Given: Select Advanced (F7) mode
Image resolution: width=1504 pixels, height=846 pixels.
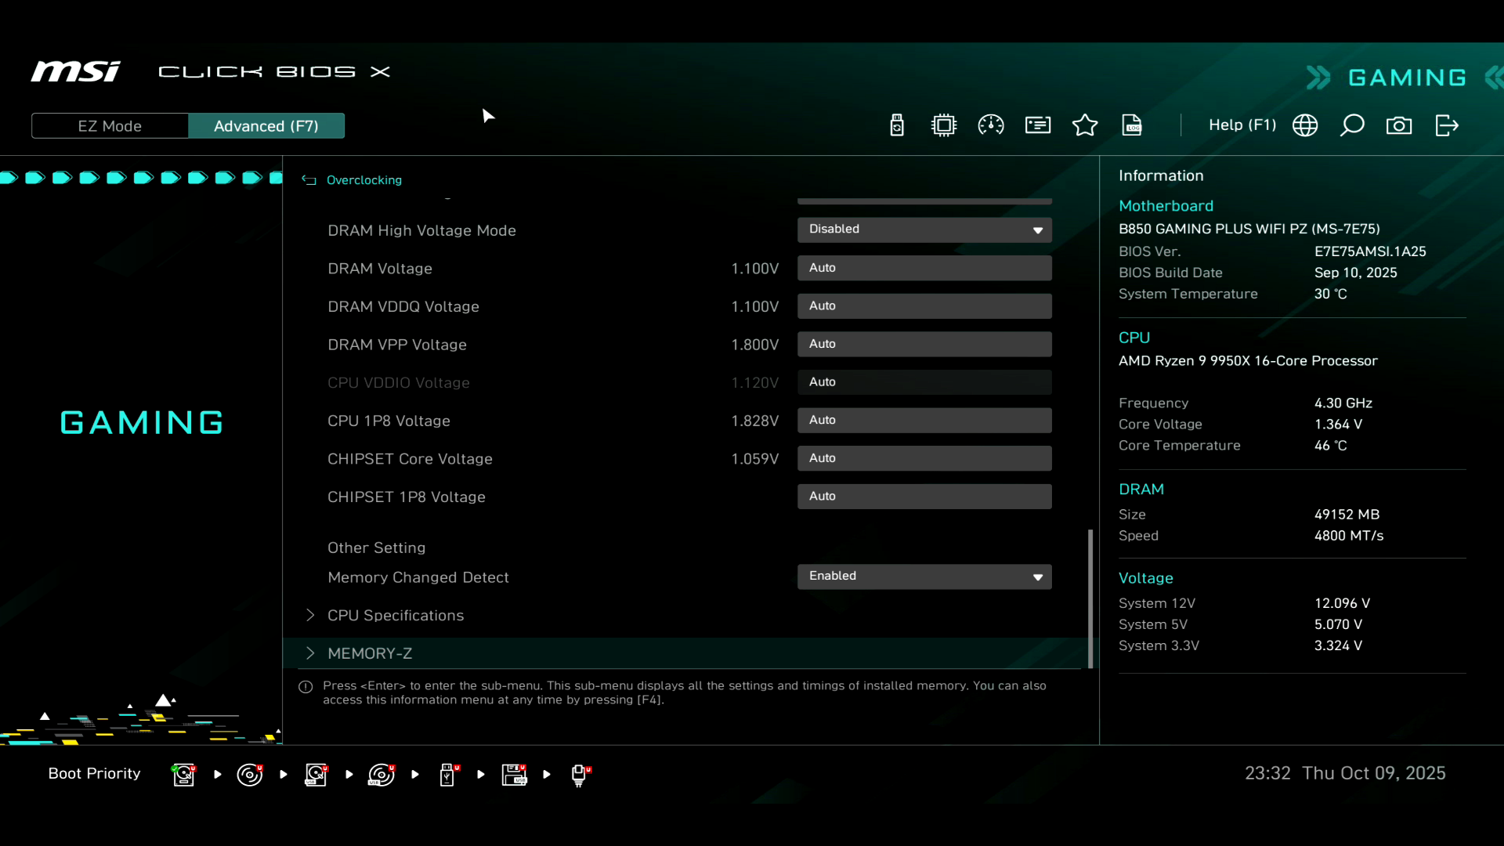Looking at the screenshot, I should (x=266, y=126).
